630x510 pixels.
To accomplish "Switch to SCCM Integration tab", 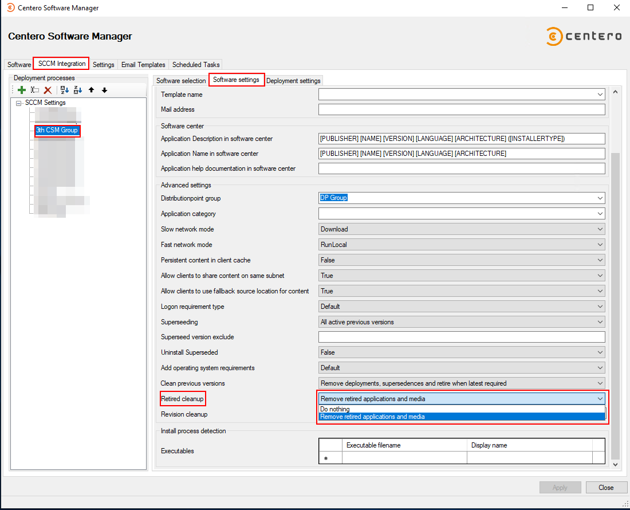I will point(62,64).
